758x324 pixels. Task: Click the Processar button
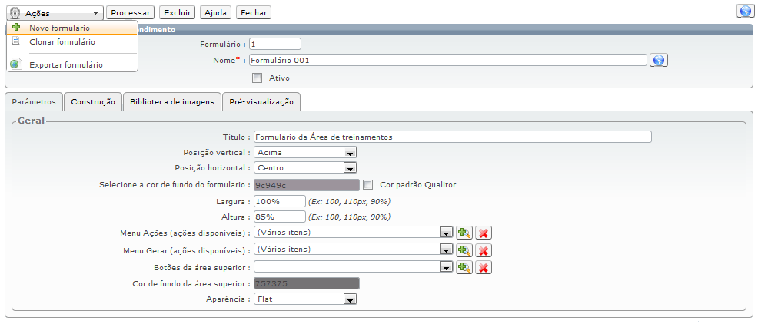[x=130, y=12]
